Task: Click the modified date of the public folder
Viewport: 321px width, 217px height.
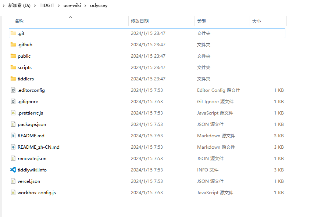Action: point(148,56)
